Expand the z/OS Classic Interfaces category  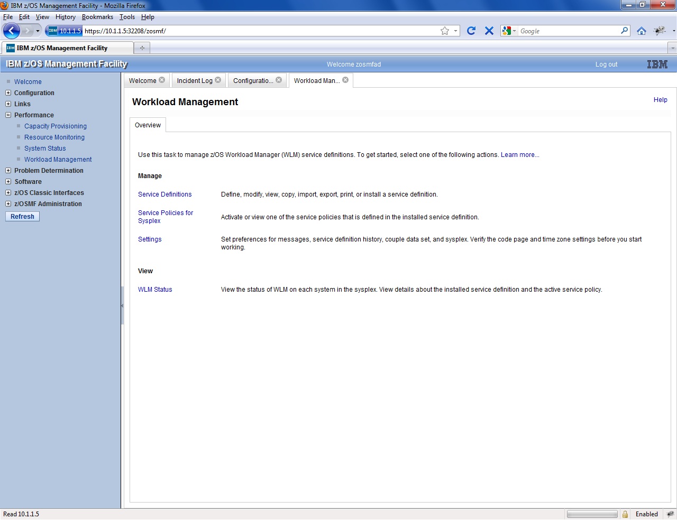[x=8, y=193]
